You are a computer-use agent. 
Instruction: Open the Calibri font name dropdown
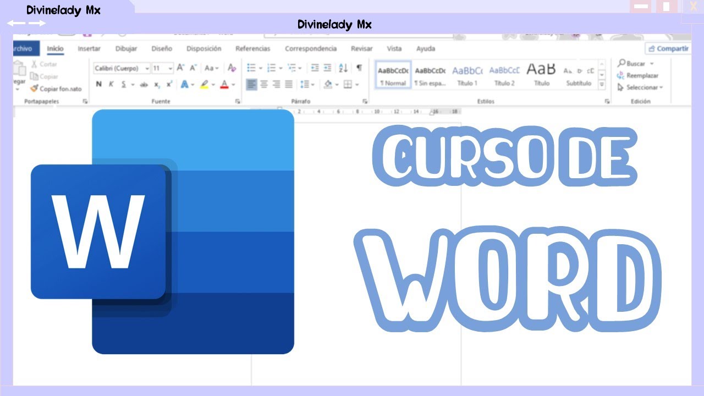click(x=147, y=69)
